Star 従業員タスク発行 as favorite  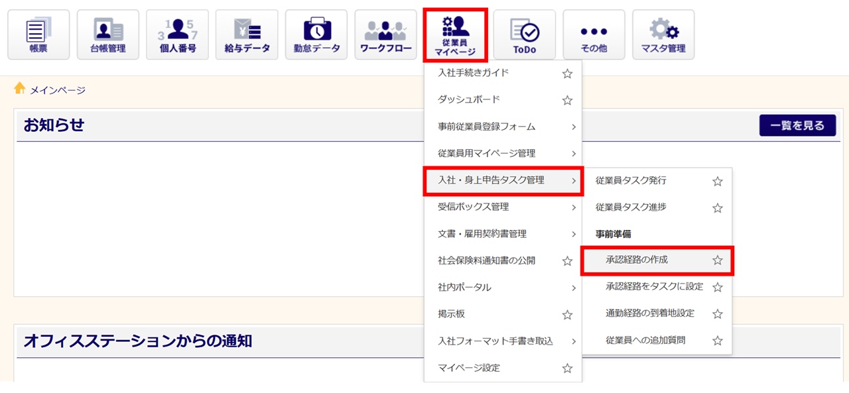[717, 181]
